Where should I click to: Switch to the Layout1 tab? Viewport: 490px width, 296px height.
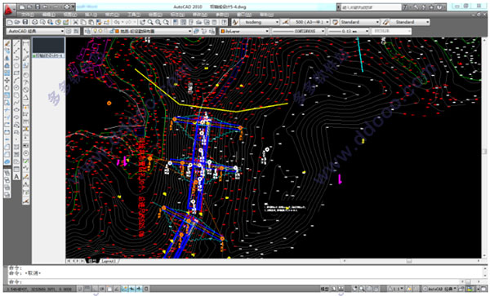pos(109,261)
